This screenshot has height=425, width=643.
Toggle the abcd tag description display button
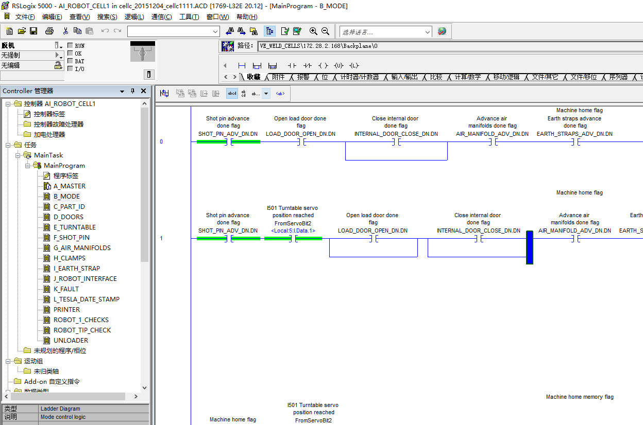coord(232,93)
